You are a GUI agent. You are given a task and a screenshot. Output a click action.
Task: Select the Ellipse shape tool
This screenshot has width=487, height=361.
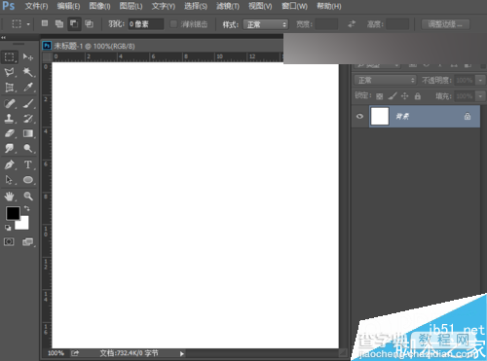28,180
